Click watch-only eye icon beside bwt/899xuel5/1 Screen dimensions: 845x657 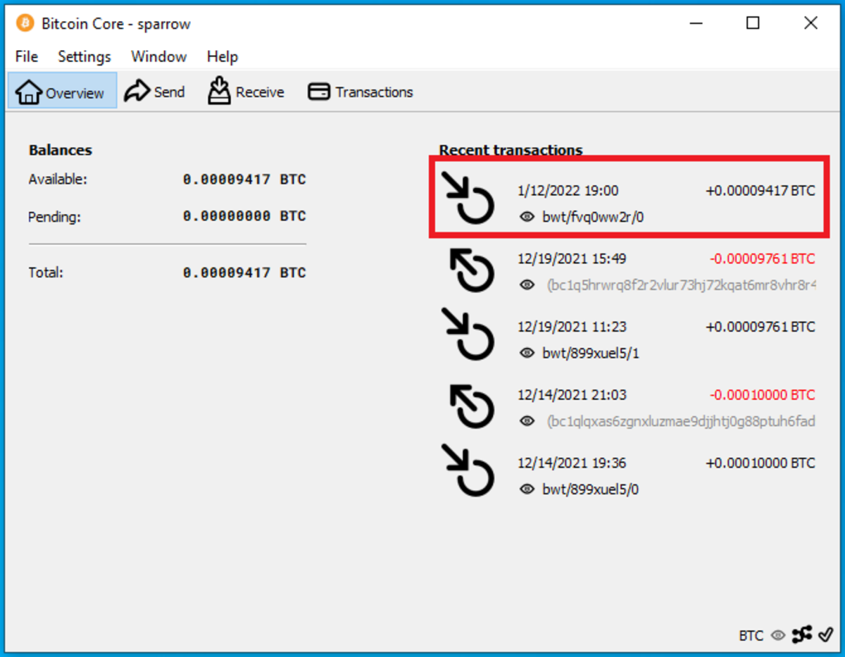click(527, 353)
